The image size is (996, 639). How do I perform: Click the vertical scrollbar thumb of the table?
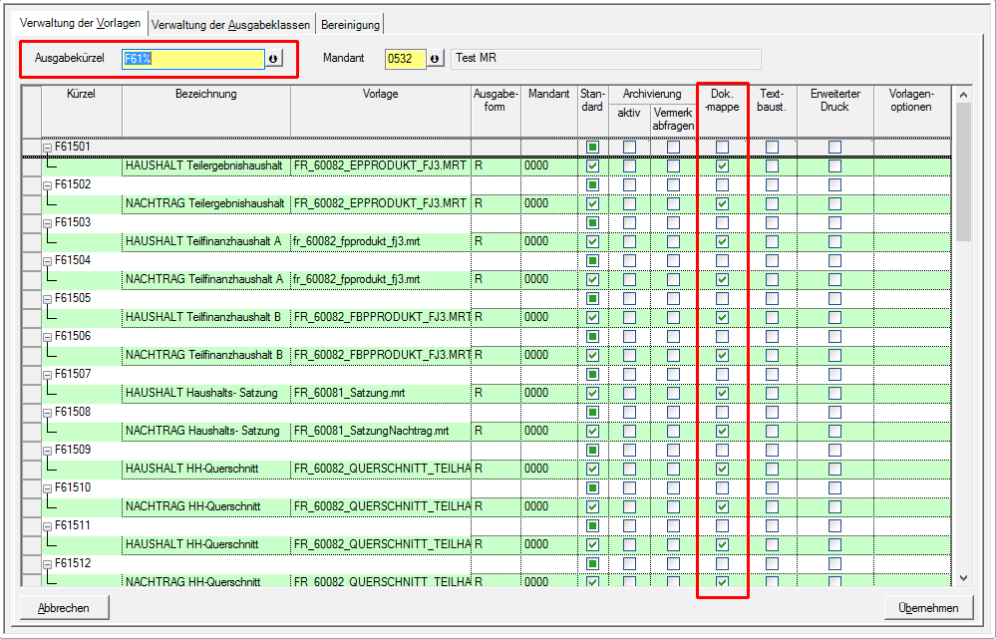[x=963, y=169]
